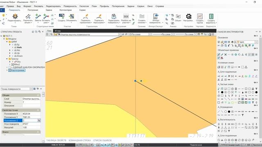This screenshot has height=147, width=262.
Task: Expand the Down surface node
Action: [x=10, y=56]
